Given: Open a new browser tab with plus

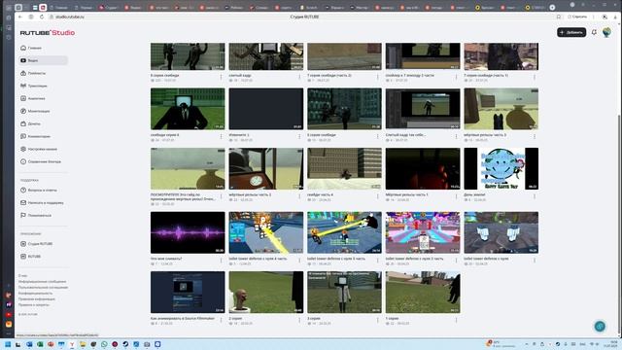Looking at the screenshot, I should [552, 7].
